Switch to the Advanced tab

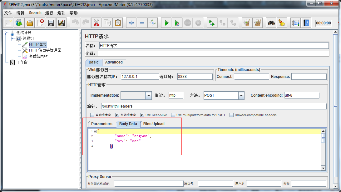tap(114, 62)
